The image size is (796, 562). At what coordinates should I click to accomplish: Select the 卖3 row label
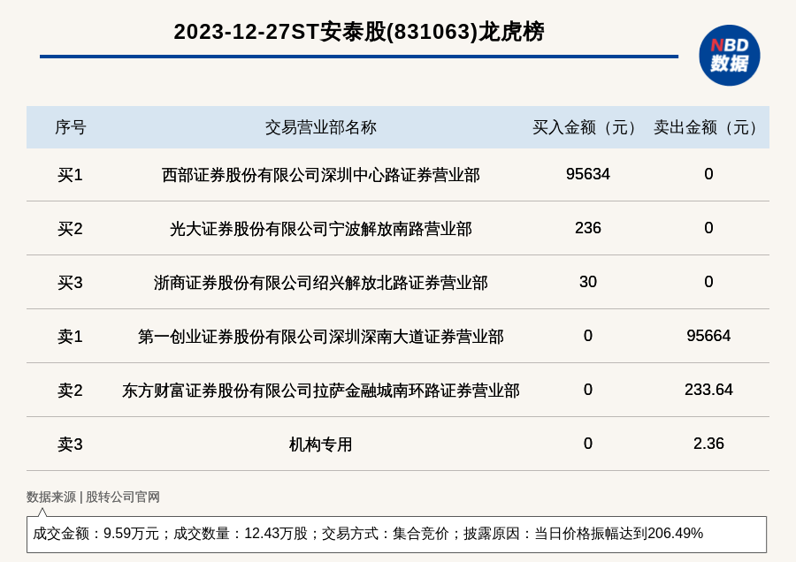[70, 444]
